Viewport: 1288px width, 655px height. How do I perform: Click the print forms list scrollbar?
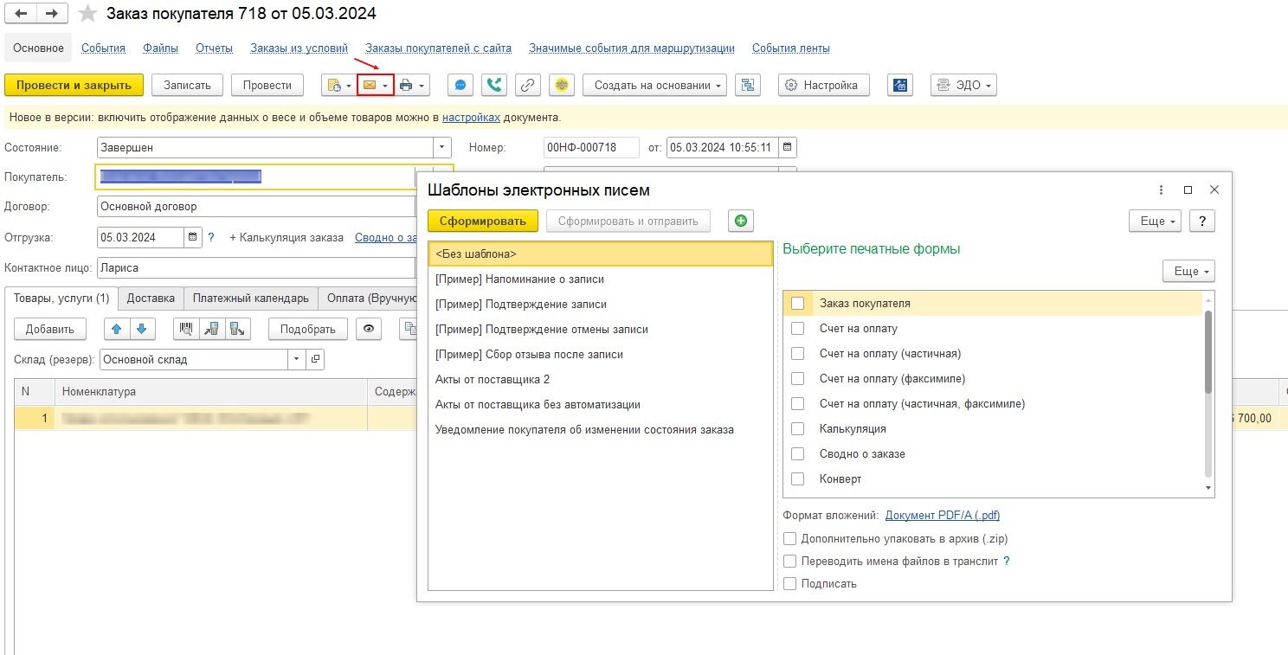1208,350
